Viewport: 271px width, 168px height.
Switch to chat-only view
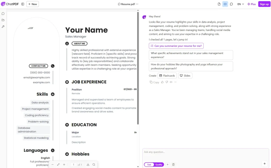click(x=231, y=4)
